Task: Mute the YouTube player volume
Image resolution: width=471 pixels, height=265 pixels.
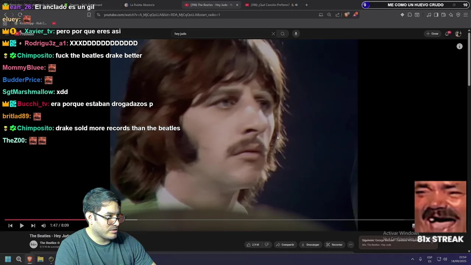Action: click(x=43, y=226)
